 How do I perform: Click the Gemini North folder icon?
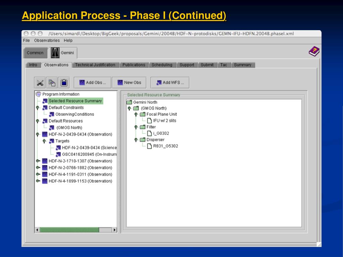click(x=129, y=102)
